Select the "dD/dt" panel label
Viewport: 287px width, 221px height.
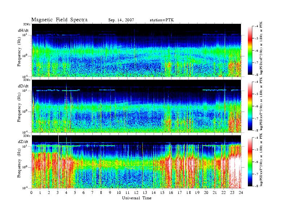pos(23,86)
